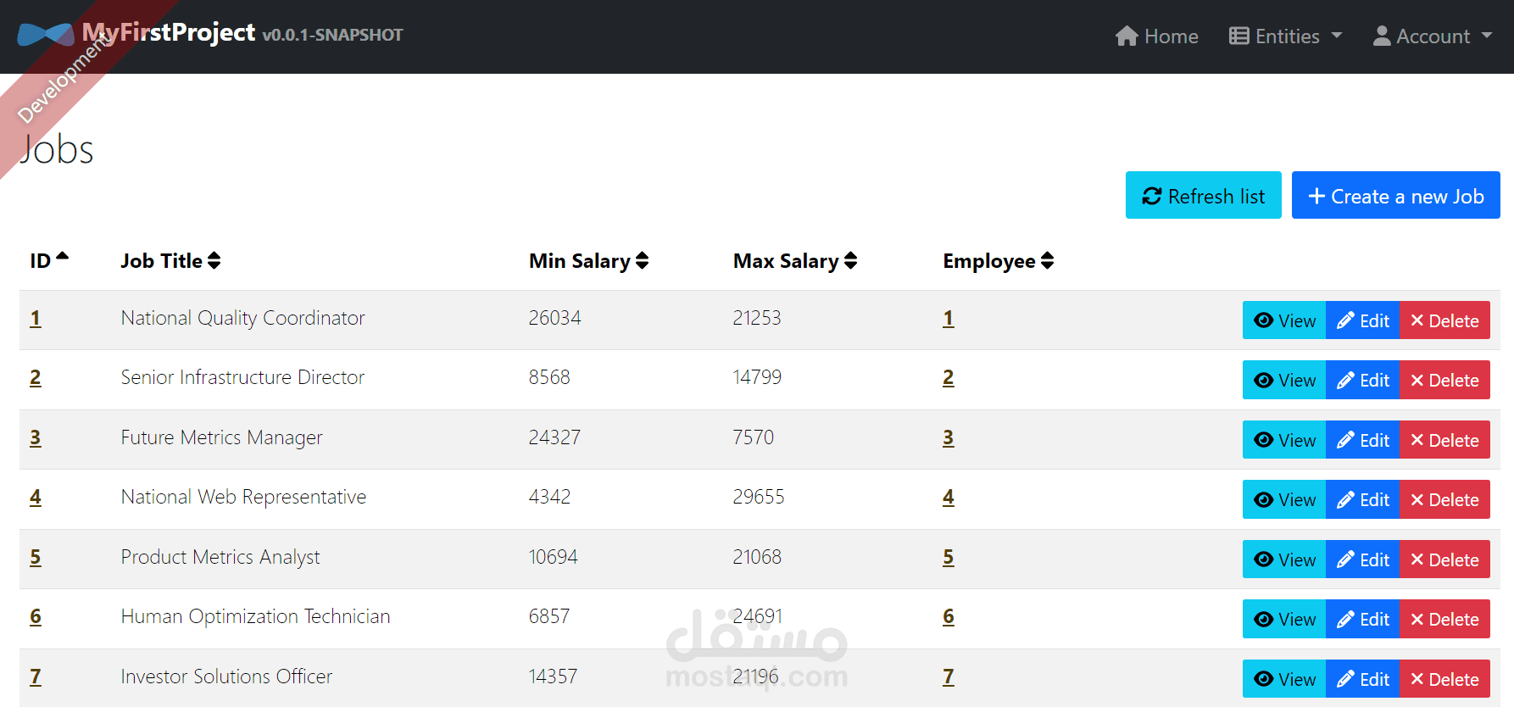This screenshot has width=1514, height=707.
Task: Click View for Investor Solutions Officer row
Action: (1284, 679)
